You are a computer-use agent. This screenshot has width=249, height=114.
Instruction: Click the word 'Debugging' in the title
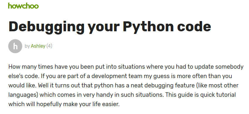click(x=46, y=27)
